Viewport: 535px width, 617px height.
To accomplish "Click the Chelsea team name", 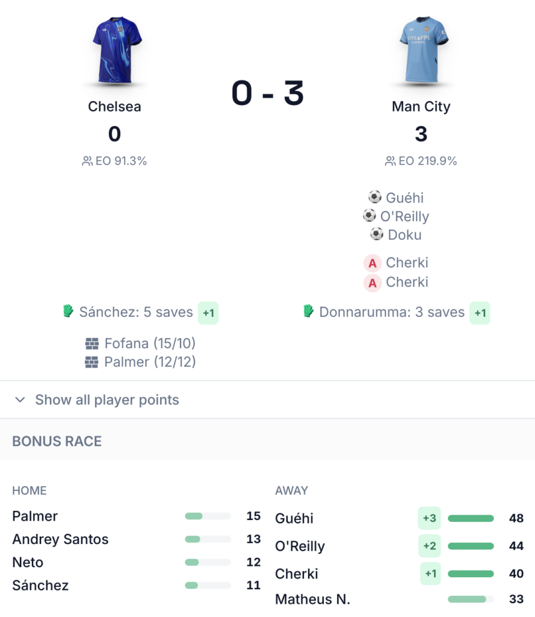I will [114, 107].
